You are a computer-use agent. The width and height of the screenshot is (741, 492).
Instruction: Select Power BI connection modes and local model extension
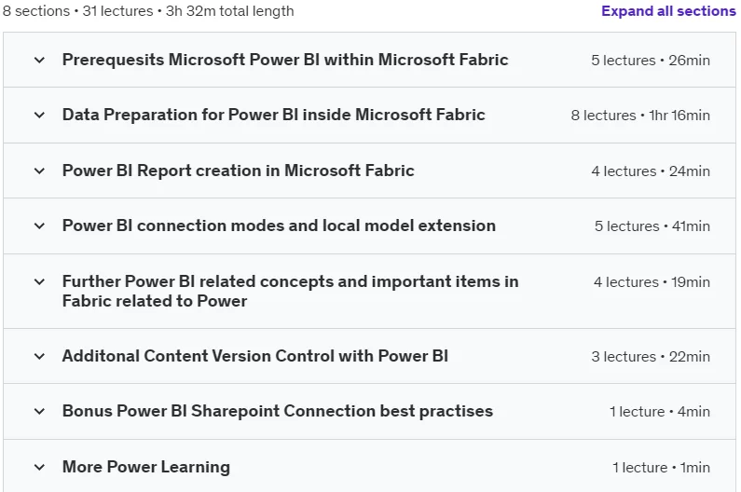279,225
